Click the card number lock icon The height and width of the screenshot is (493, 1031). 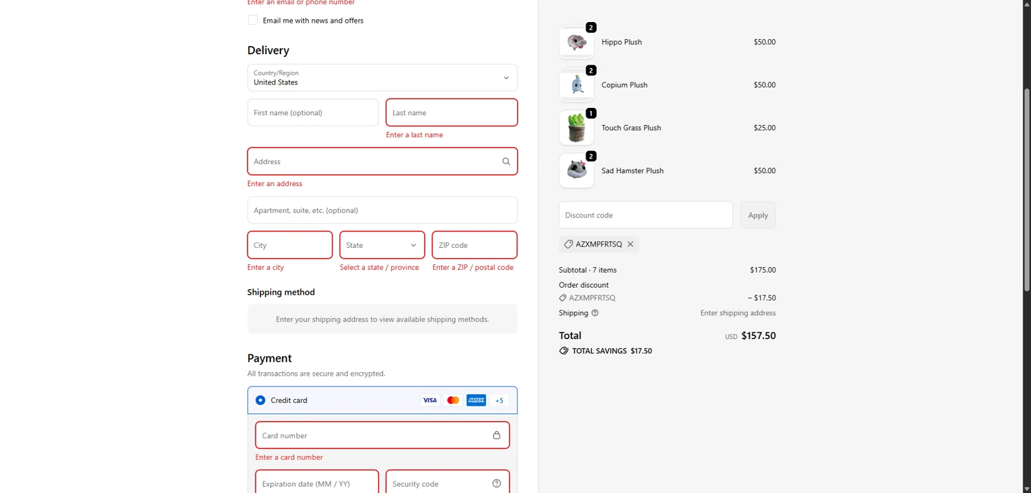click(x=496, y=435)
